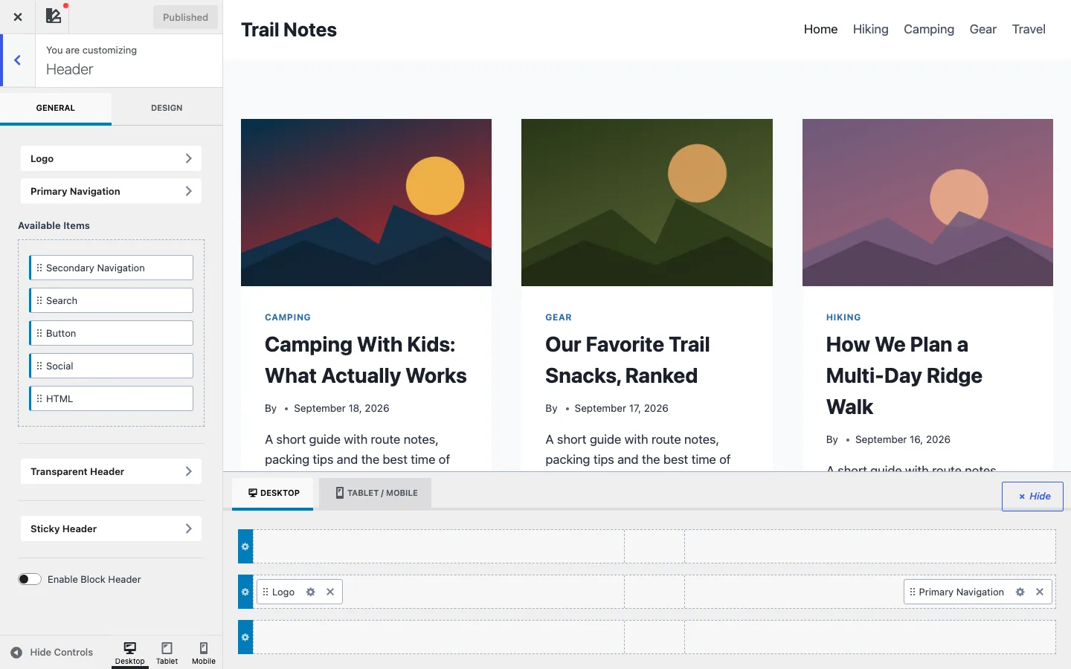Open the Trail Snacks post thumbnail
1071x669 pixels.
coord(647,202)
